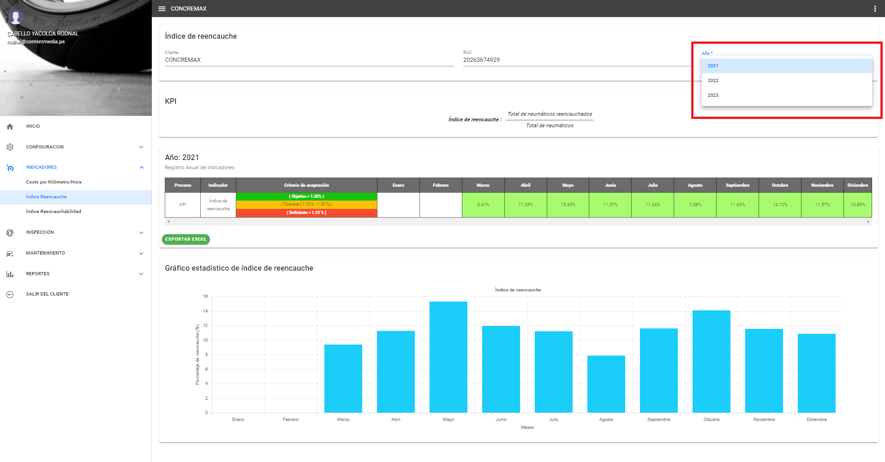The image size is (885, 462).
Task: Click the Inspección tire icon
Action: click(x=10, y=233)
